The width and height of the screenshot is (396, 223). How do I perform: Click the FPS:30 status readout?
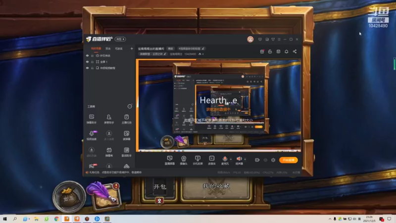[237, 172]
